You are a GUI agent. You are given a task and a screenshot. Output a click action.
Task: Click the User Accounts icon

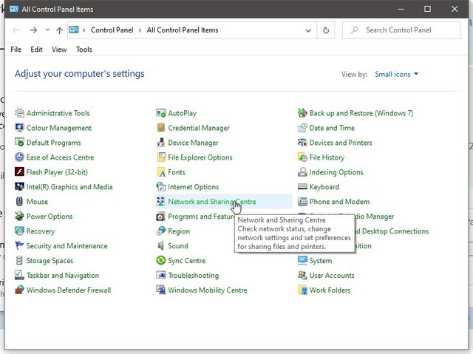pyautogui.click(x=302, y=276)
